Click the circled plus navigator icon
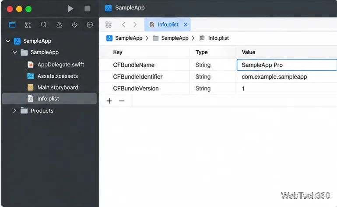This screenshot has height=207, width=337. point(90,24)
